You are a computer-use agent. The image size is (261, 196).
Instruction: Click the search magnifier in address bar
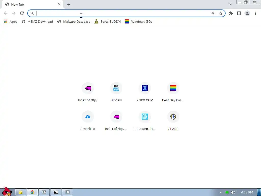(x=32, y=13)
